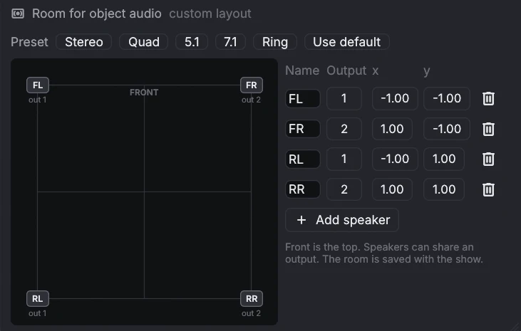
Task: Focus the RL x position field
Action: pyautogui.click(x=395, y=159)
